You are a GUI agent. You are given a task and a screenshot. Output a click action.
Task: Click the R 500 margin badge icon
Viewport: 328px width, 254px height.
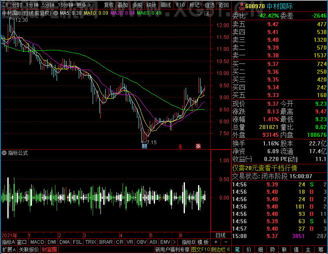tap(242, 7)
